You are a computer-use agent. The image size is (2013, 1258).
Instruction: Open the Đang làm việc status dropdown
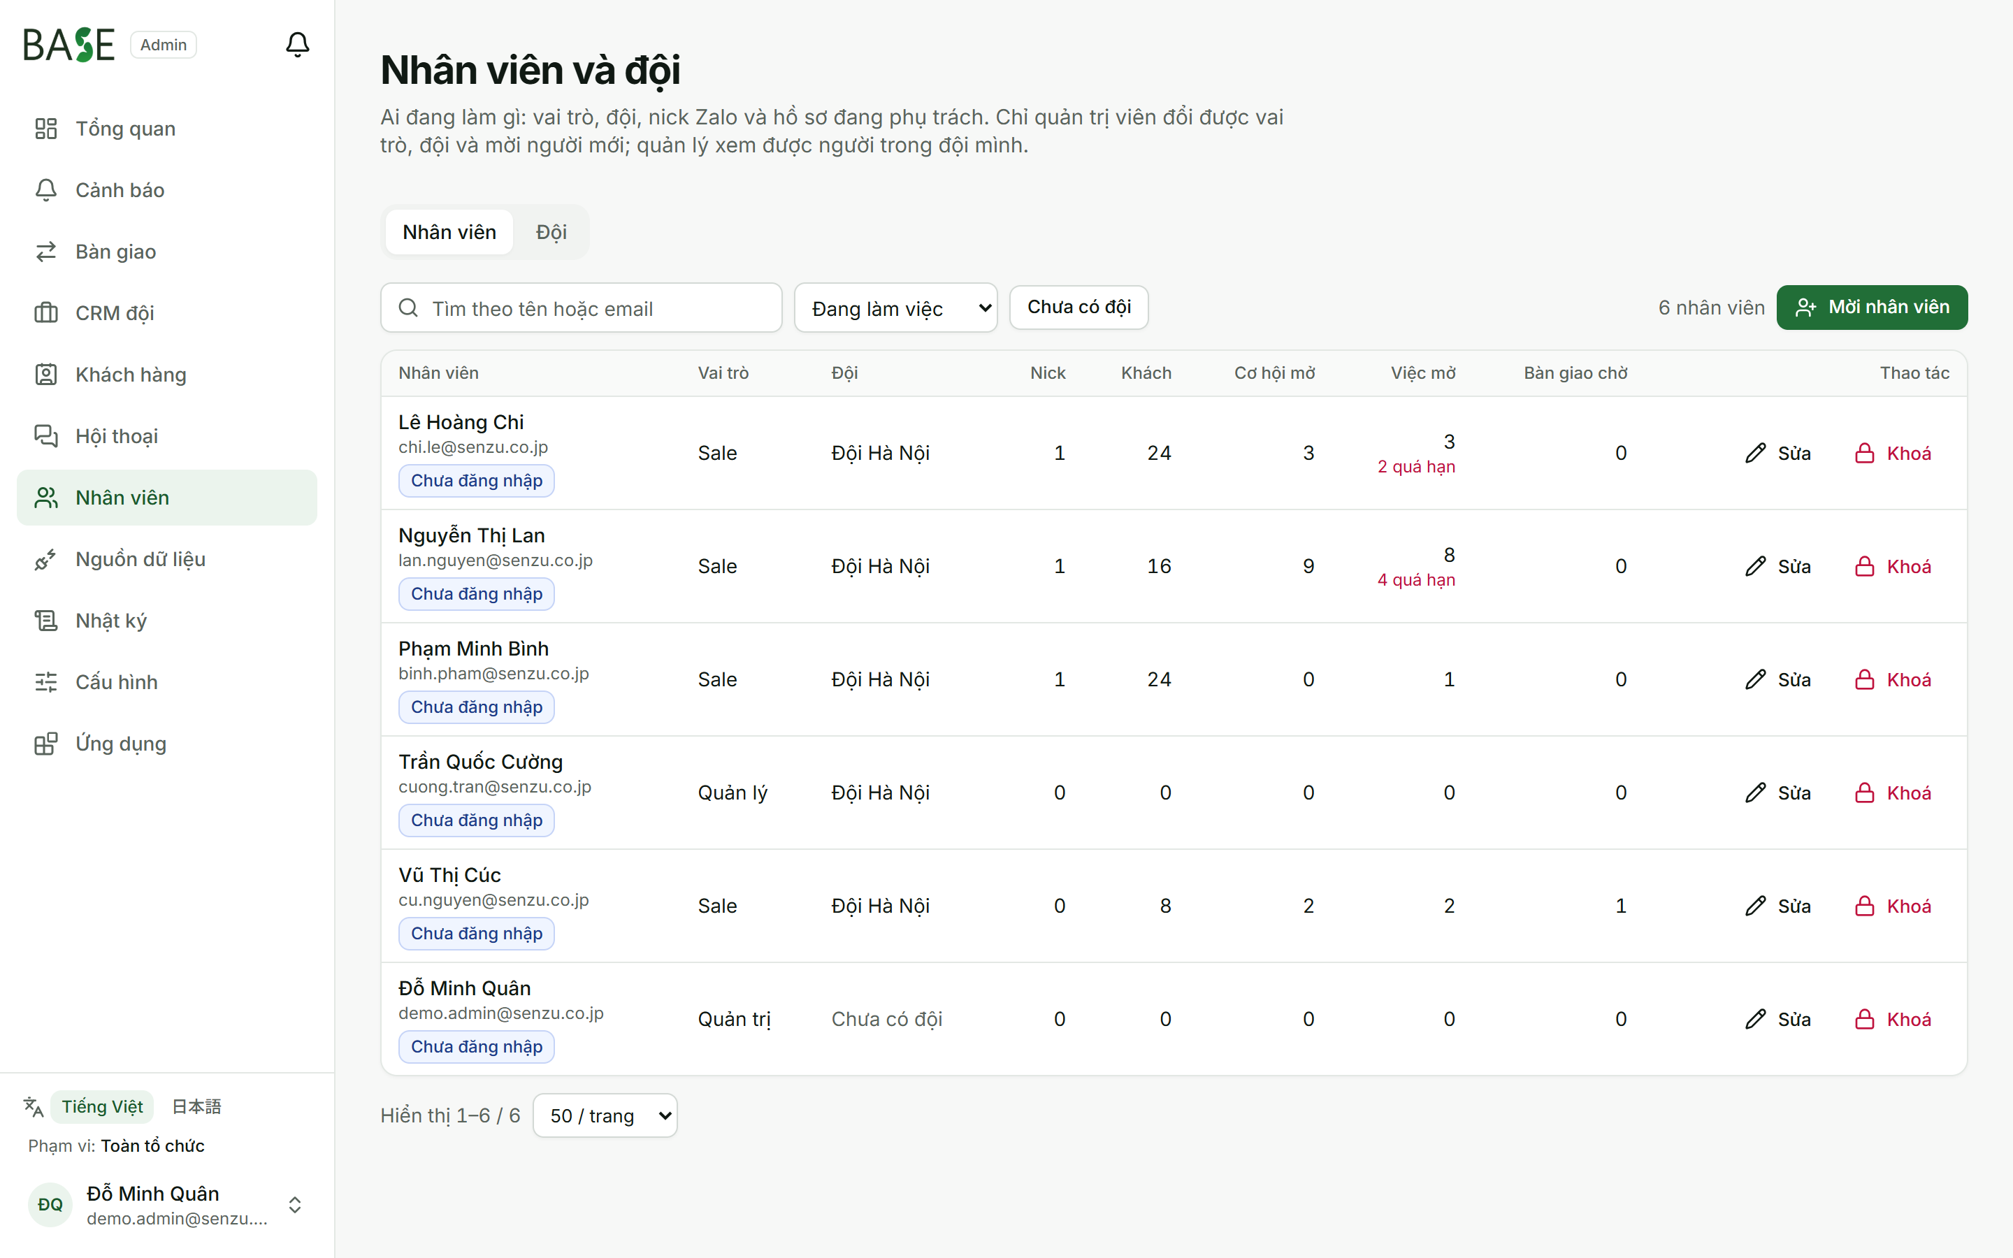click(x=896, y=308)
